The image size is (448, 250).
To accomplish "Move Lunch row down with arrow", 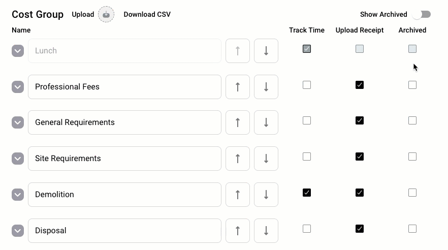I will [x=266, y=51].
